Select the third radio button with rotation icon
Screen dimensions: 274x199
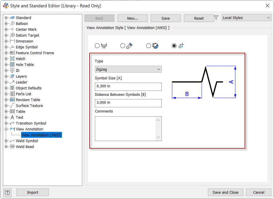coord(149,46)
